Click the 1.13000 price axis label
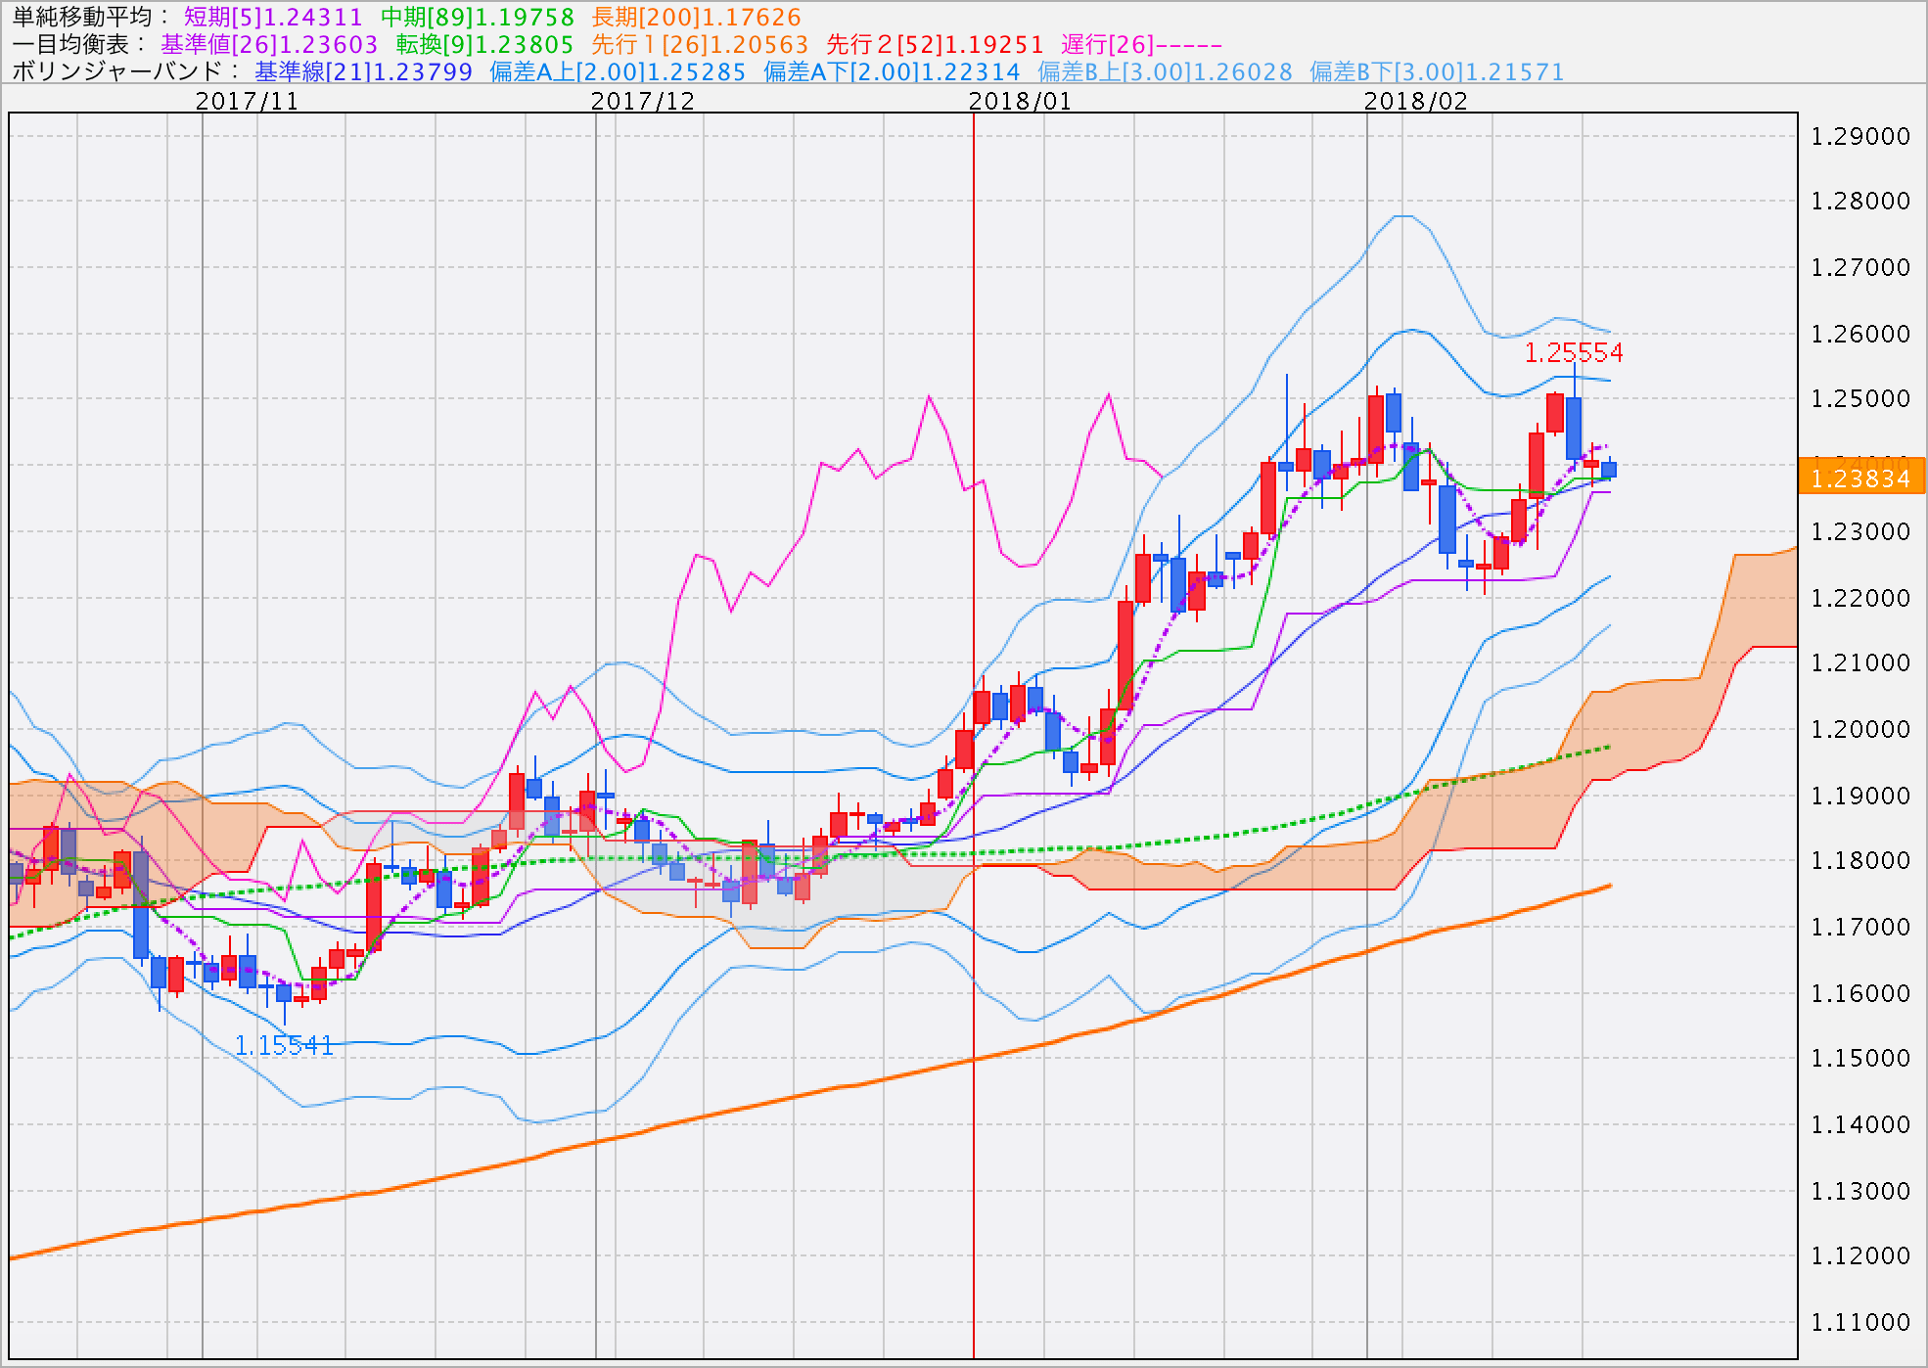1928x1368 pixels. point(1860,1191)
